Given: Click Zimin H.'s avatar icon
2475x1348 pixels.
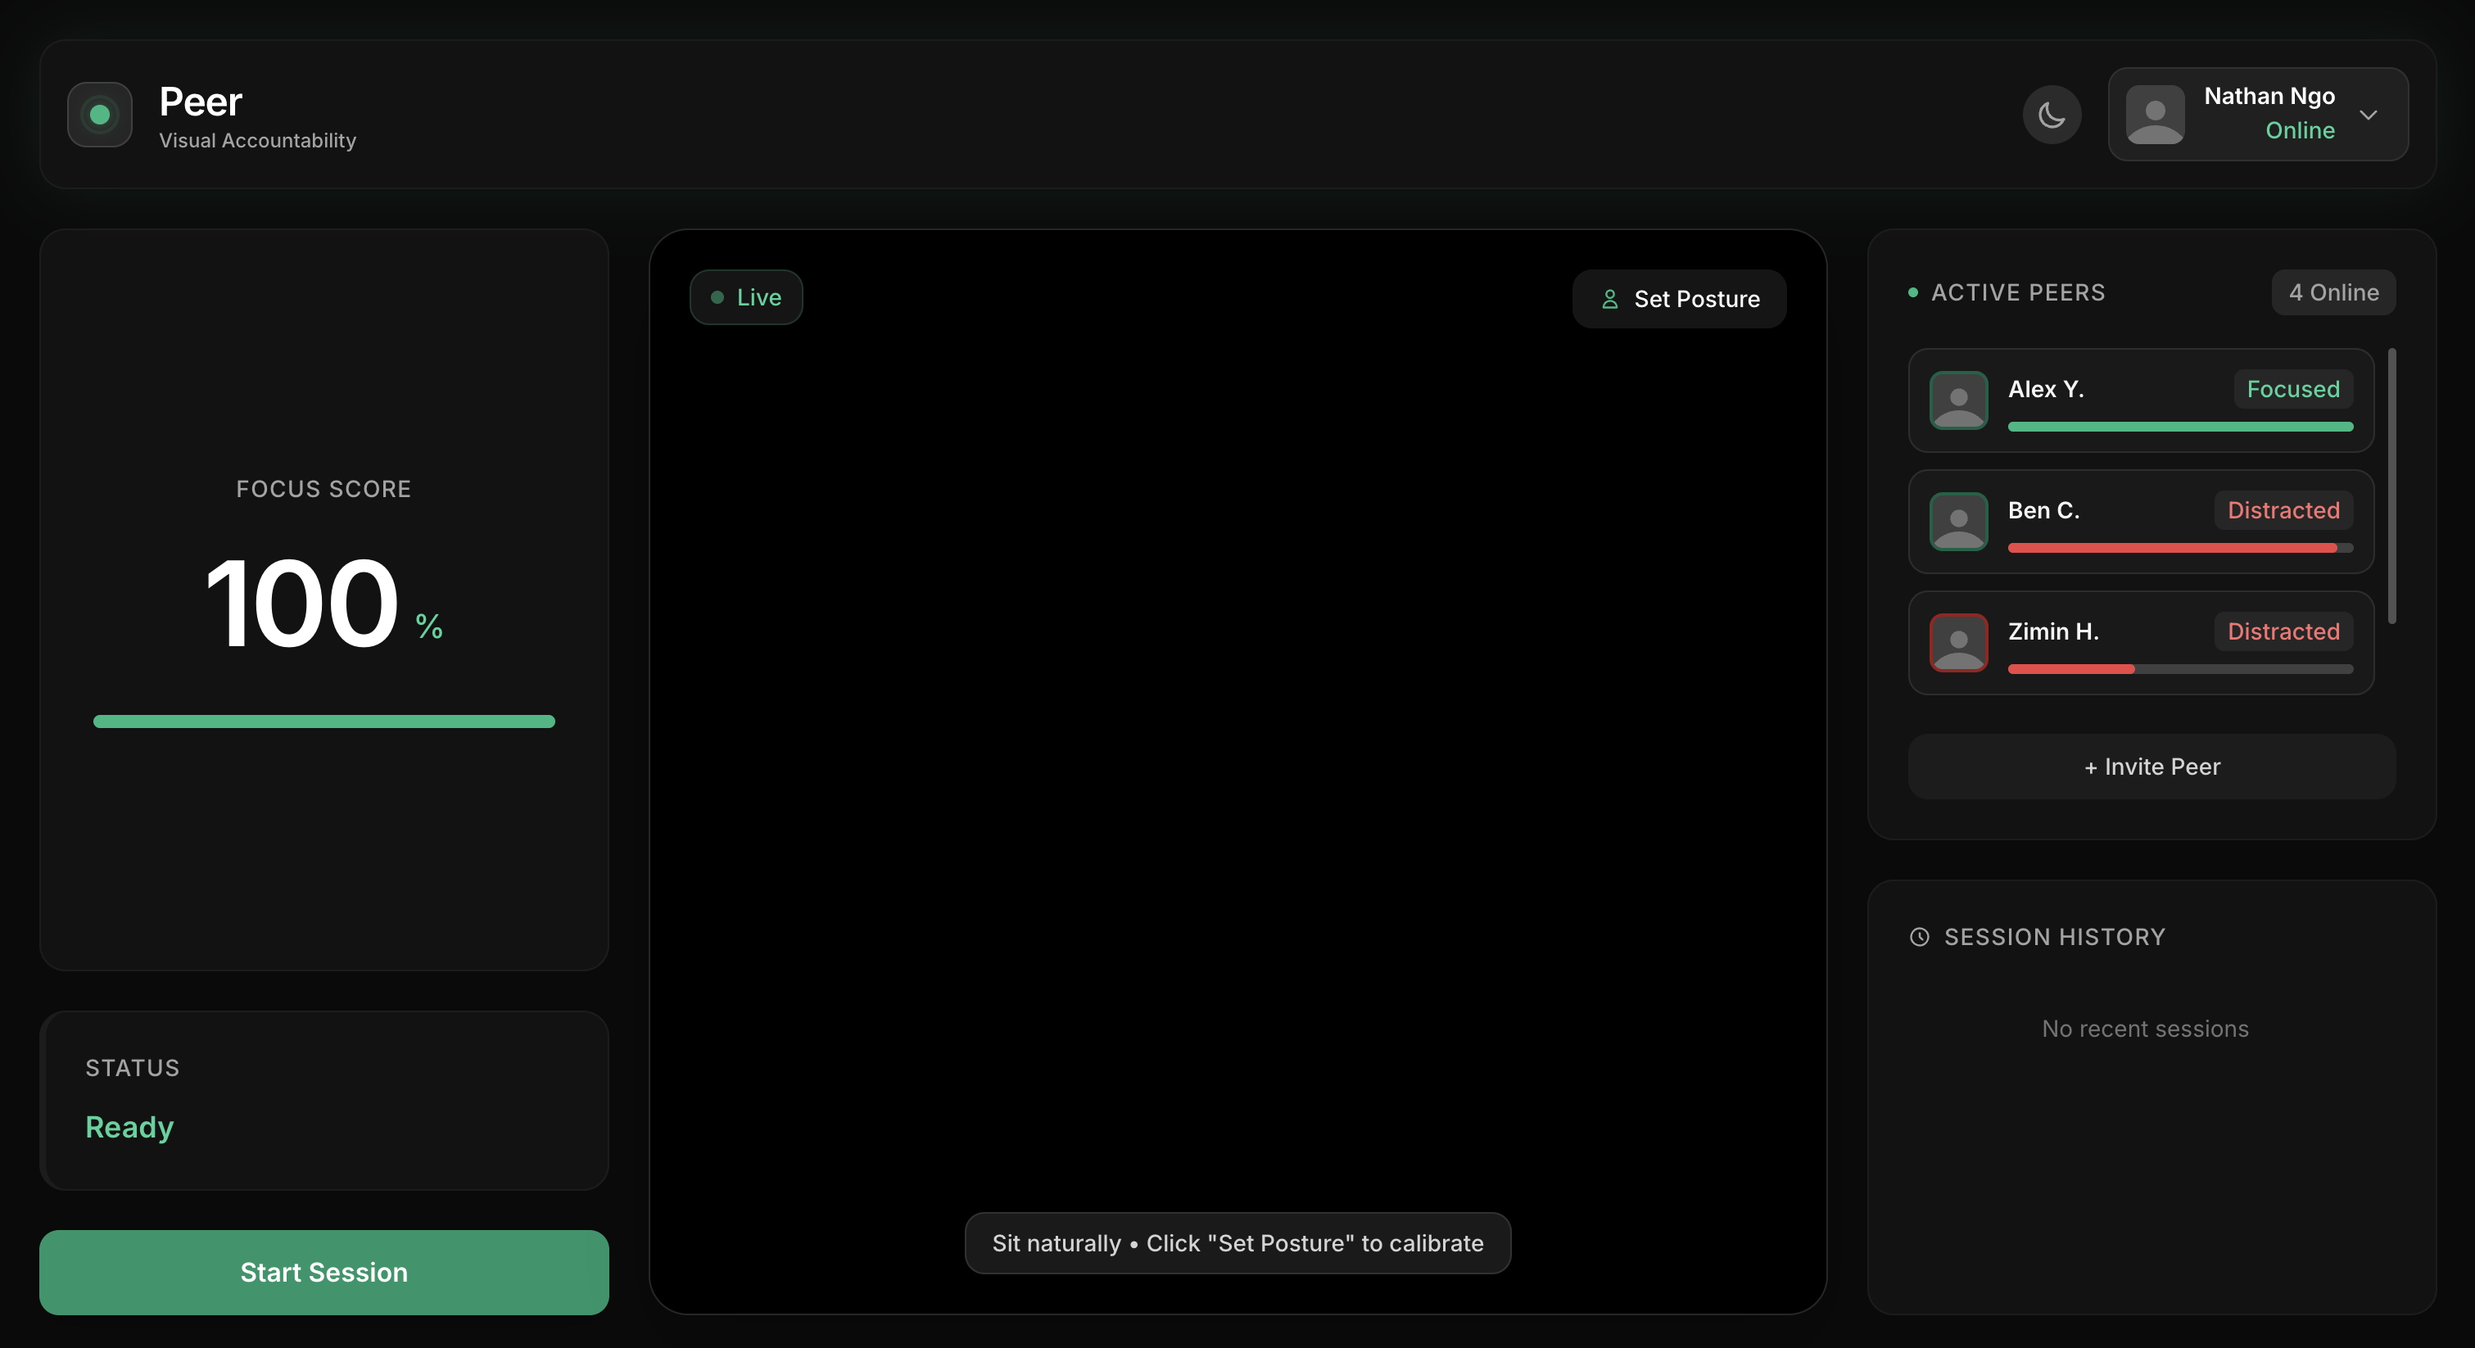Looking at the screenshot, I should click(1958, 642).
